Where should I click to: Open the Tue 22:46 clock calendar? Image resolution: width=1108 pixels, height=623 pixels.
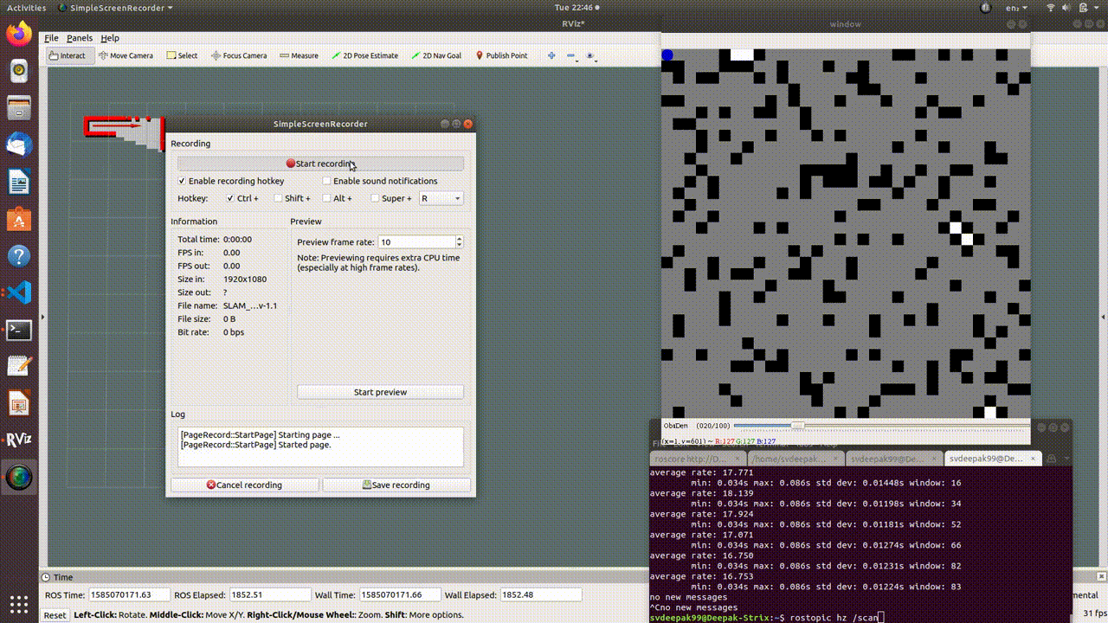point(577,8)
